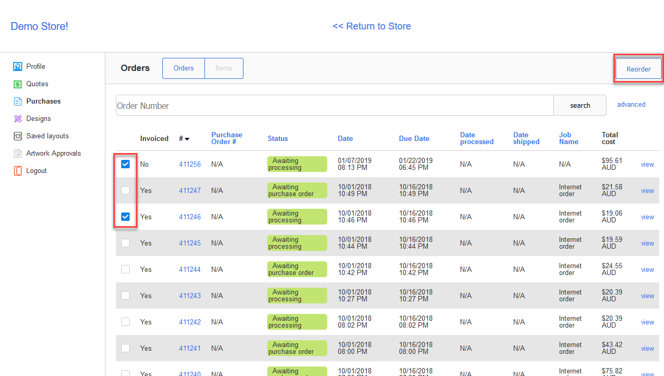Open Quotes in the sidebar
The height and width of the screenshot is (376, 664).
(x=37, y=84)
